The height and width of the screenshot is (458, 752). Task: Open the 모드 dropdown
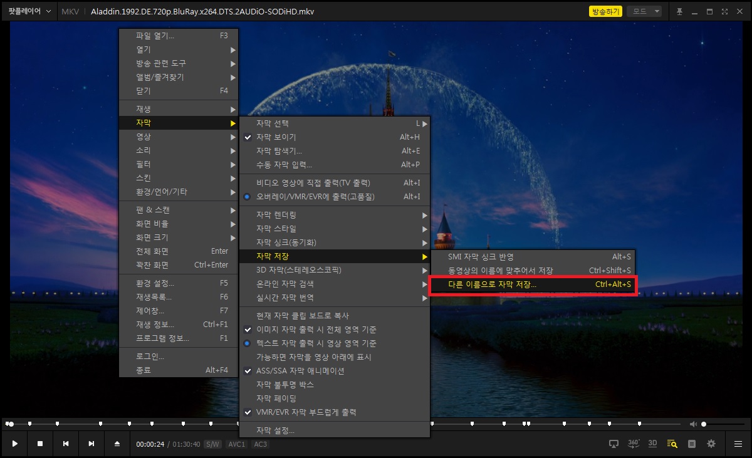pos(645,11)
